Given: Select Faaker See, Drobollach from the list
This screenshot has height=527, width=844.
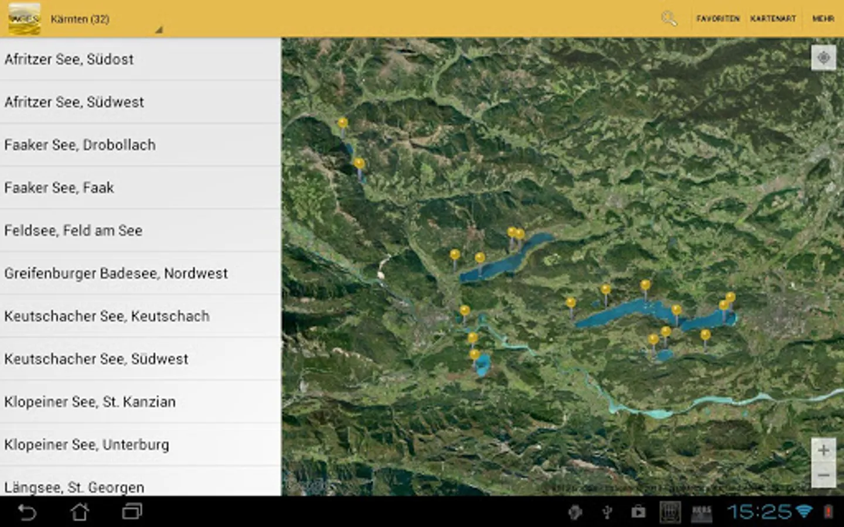Looking at the screenshot, I should pos(80,145).
